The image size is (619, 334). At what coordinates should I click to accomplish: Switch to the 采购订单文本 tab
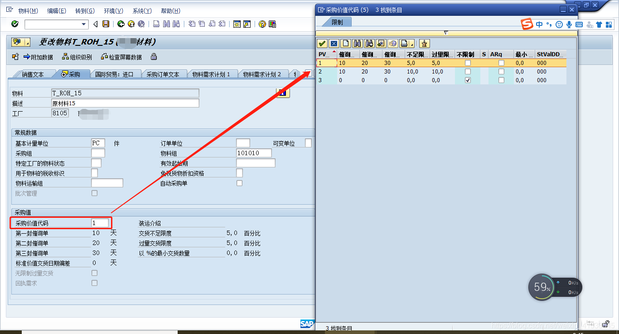(x=163, y=74)
